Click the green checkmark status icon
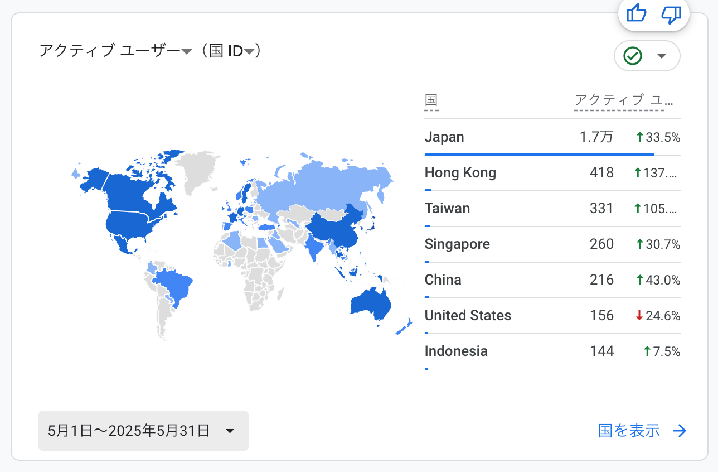Screen dimensions: 718x472 (x=633, y=56)
